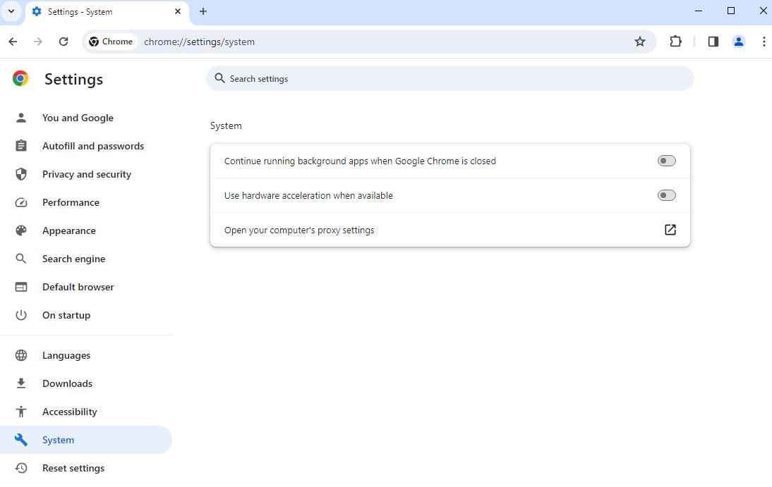Click the back navigation arrow
772x487 pixels.
click(x=13, y=42)
